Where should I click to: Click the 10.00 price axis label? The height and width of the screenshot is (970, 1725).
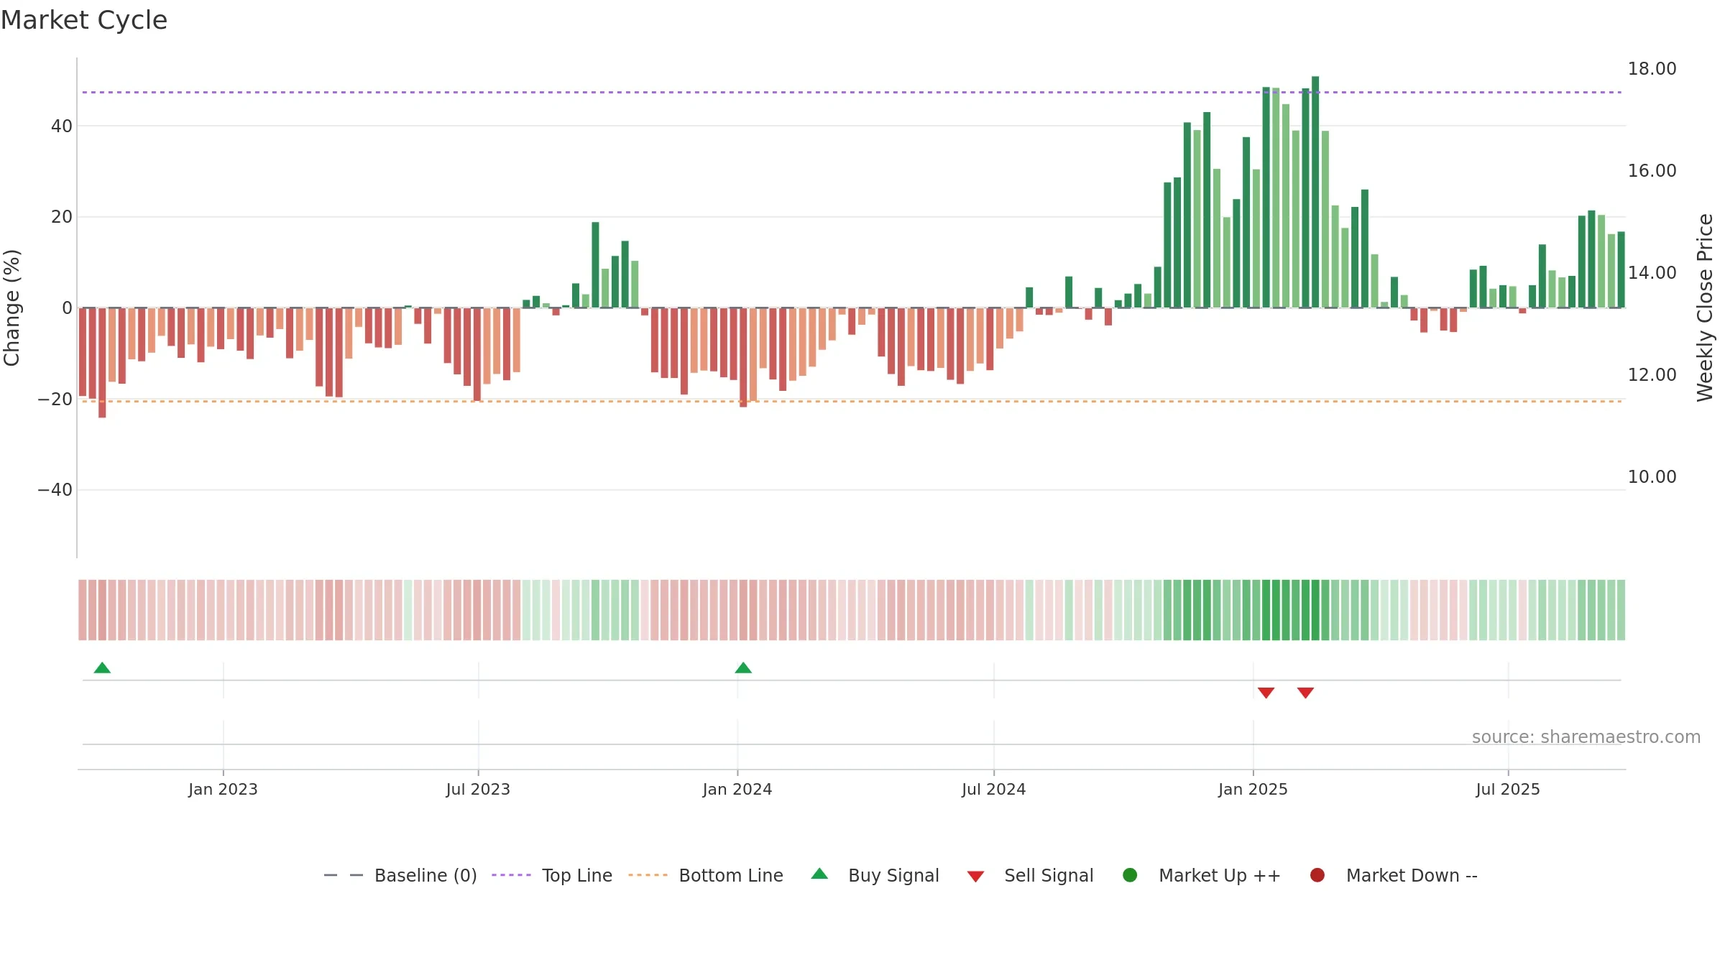coord(1652,477)
